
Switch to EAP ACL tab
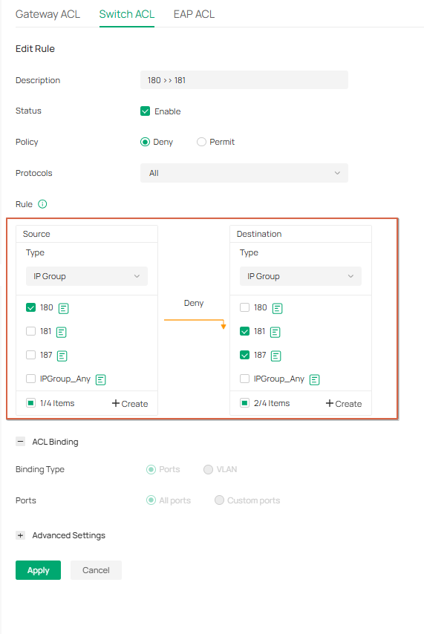[194, 14]
